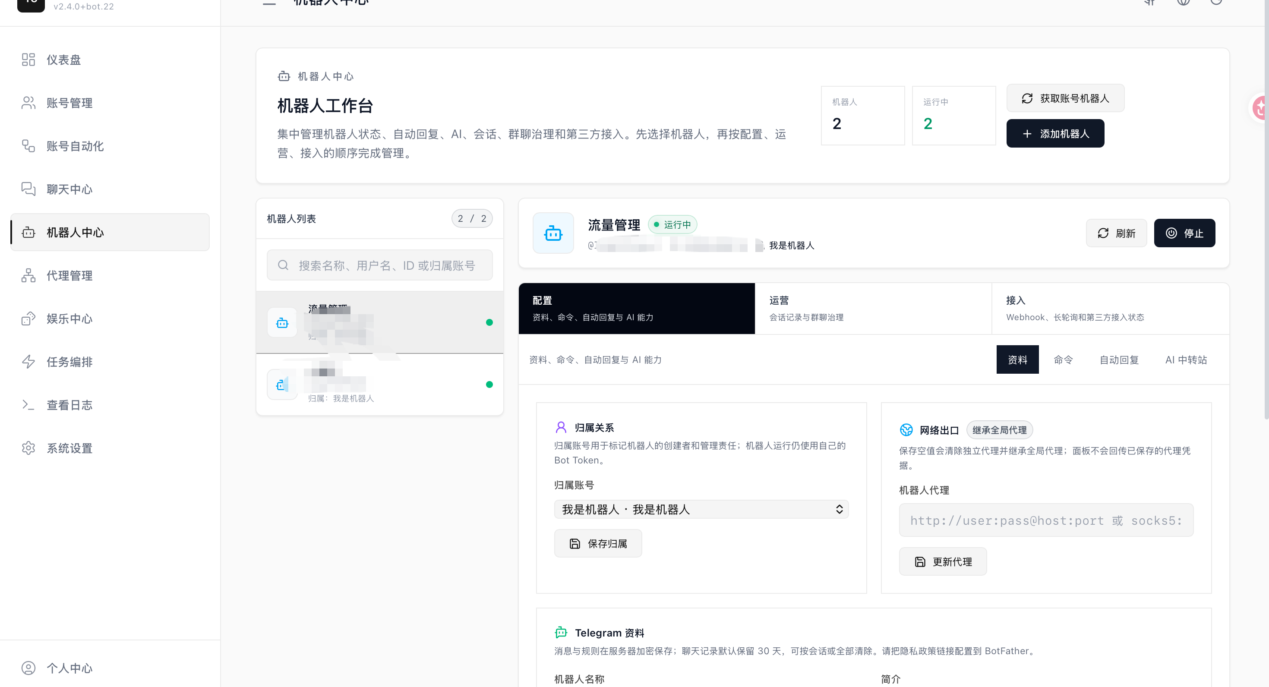This screenshot has height=687, width=1269.
Task: Select 流量管理 bot in robot list
Action: pos(379,322)
